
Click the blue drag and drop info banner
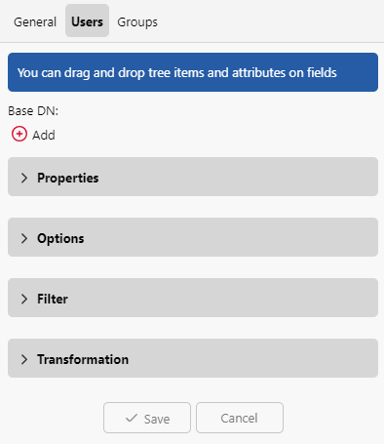pyautogui.click(x=193, y=72)
